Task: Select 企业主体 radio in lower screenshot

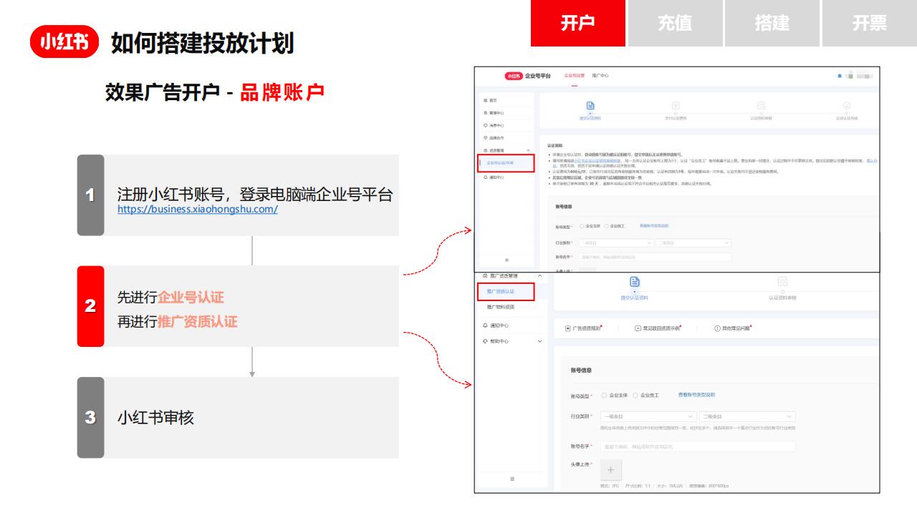Action: pyautogui.click(x=604, y=395)
